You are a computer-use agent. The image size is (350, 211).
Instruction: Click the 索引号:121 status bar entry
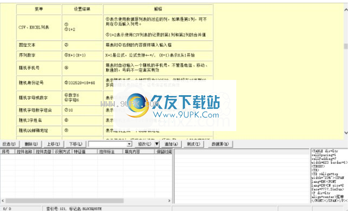click(x=74, y=209)
